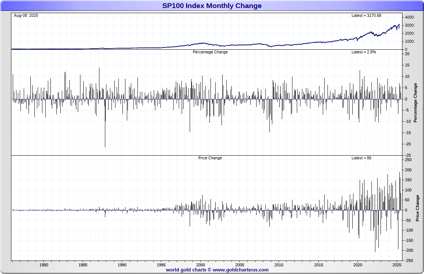Click the index line peak near 2025
The width and height of the screenshot is (424, 274).
(x=399, y=24)
